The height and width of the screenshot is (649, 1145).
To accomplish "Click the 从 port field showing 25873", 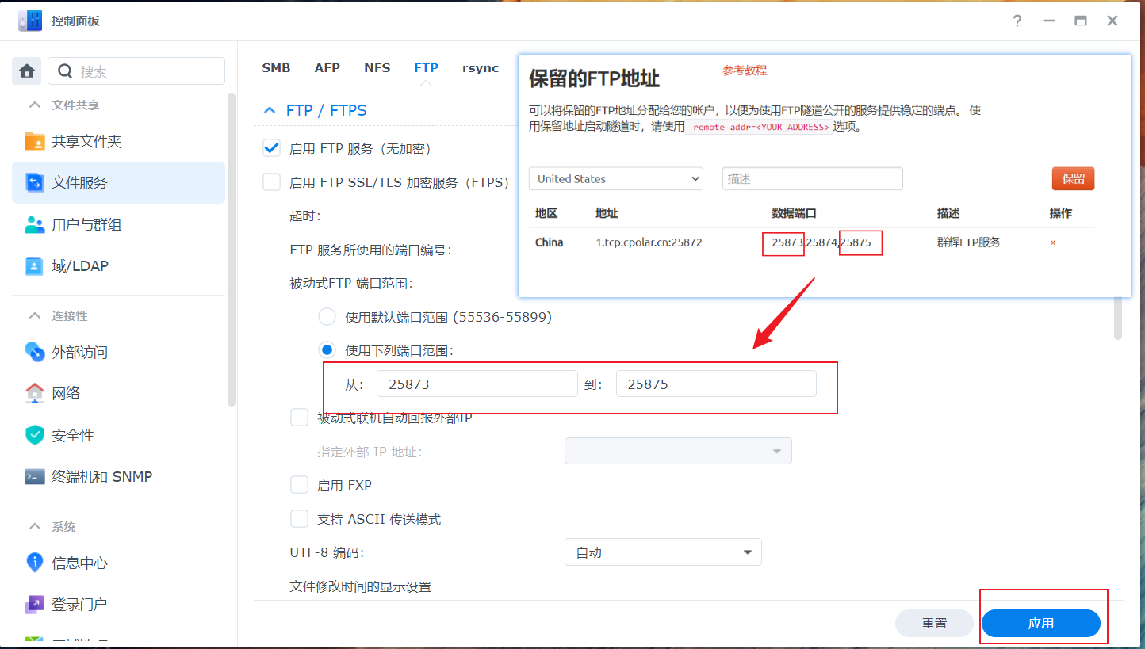I will coord(477,384).
